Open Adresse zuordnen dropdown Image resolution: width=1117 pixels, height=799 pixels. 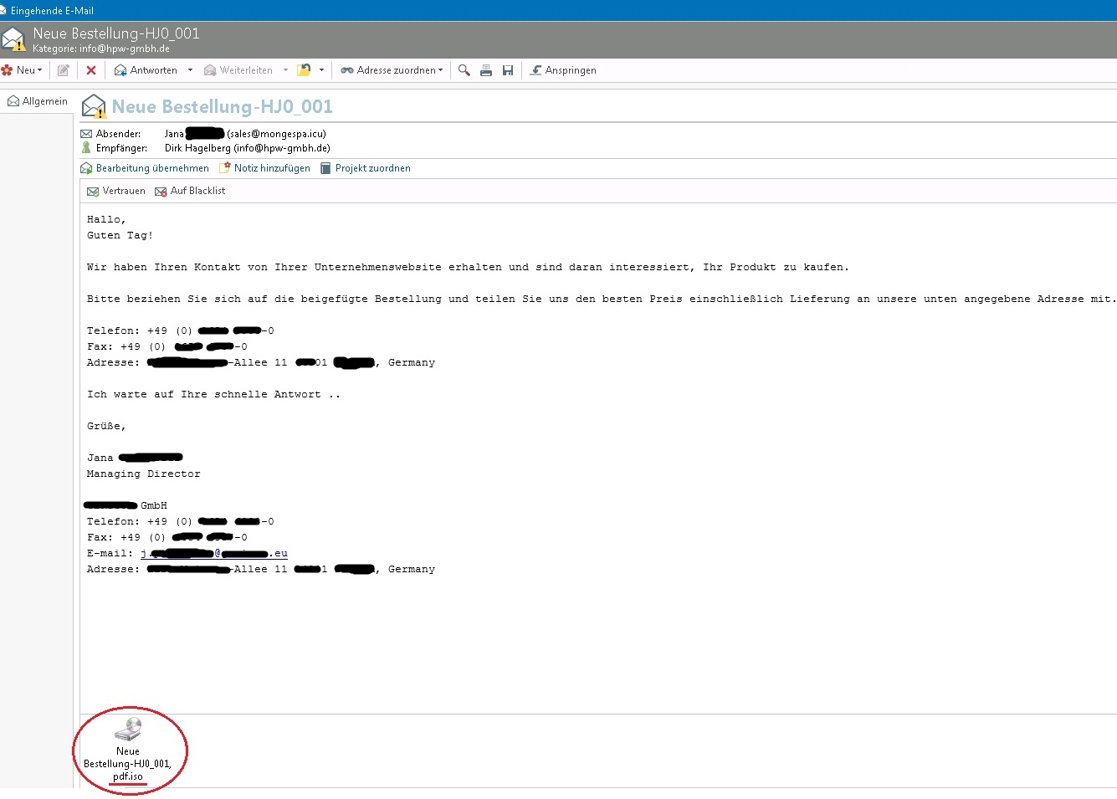point(392,70)
